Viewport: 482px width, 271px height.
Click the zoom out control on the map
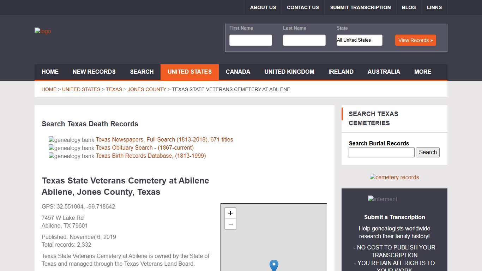(x=230, y=224)
